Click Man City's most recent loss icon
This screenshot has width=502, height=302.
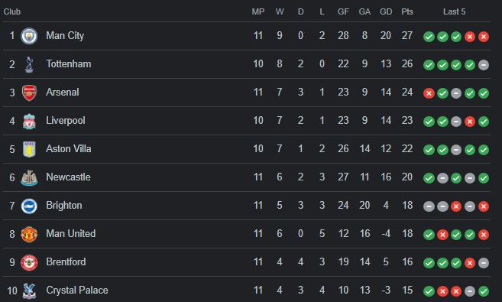[x=484, y=37]
